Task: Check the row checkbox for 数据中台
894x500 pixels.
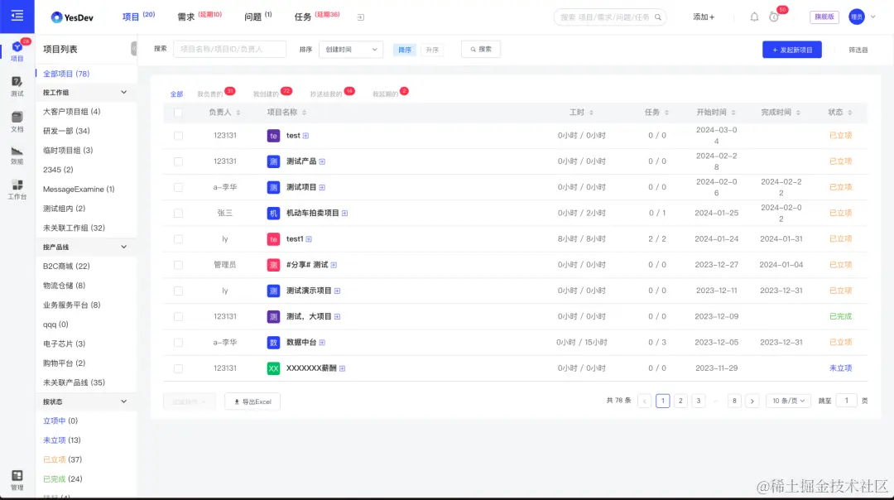Action: point(178,342)
